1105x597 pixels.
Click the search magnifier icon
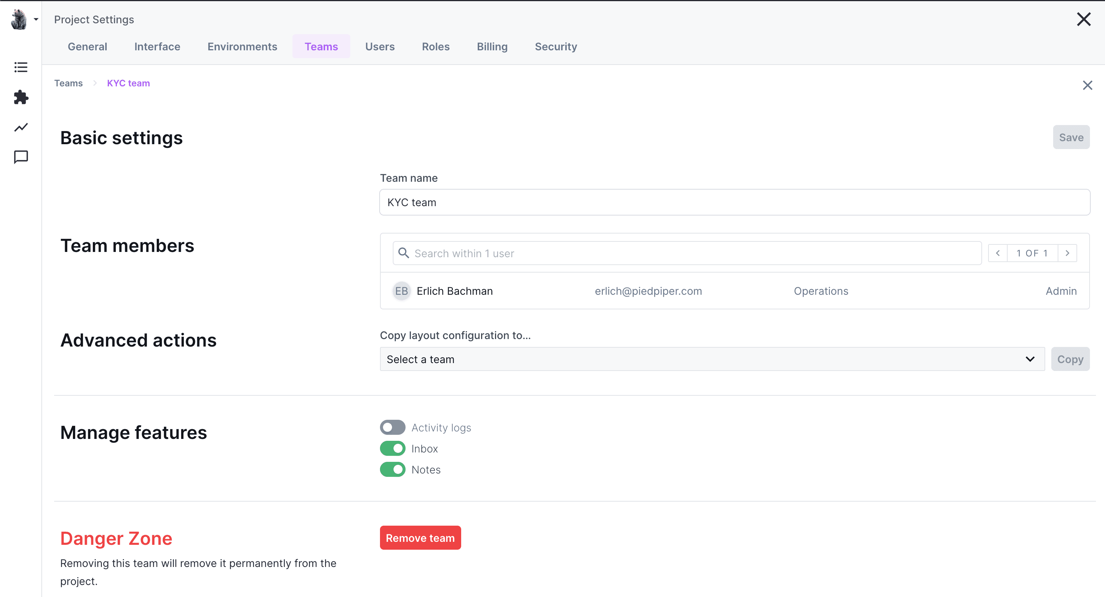click(403, 253)
